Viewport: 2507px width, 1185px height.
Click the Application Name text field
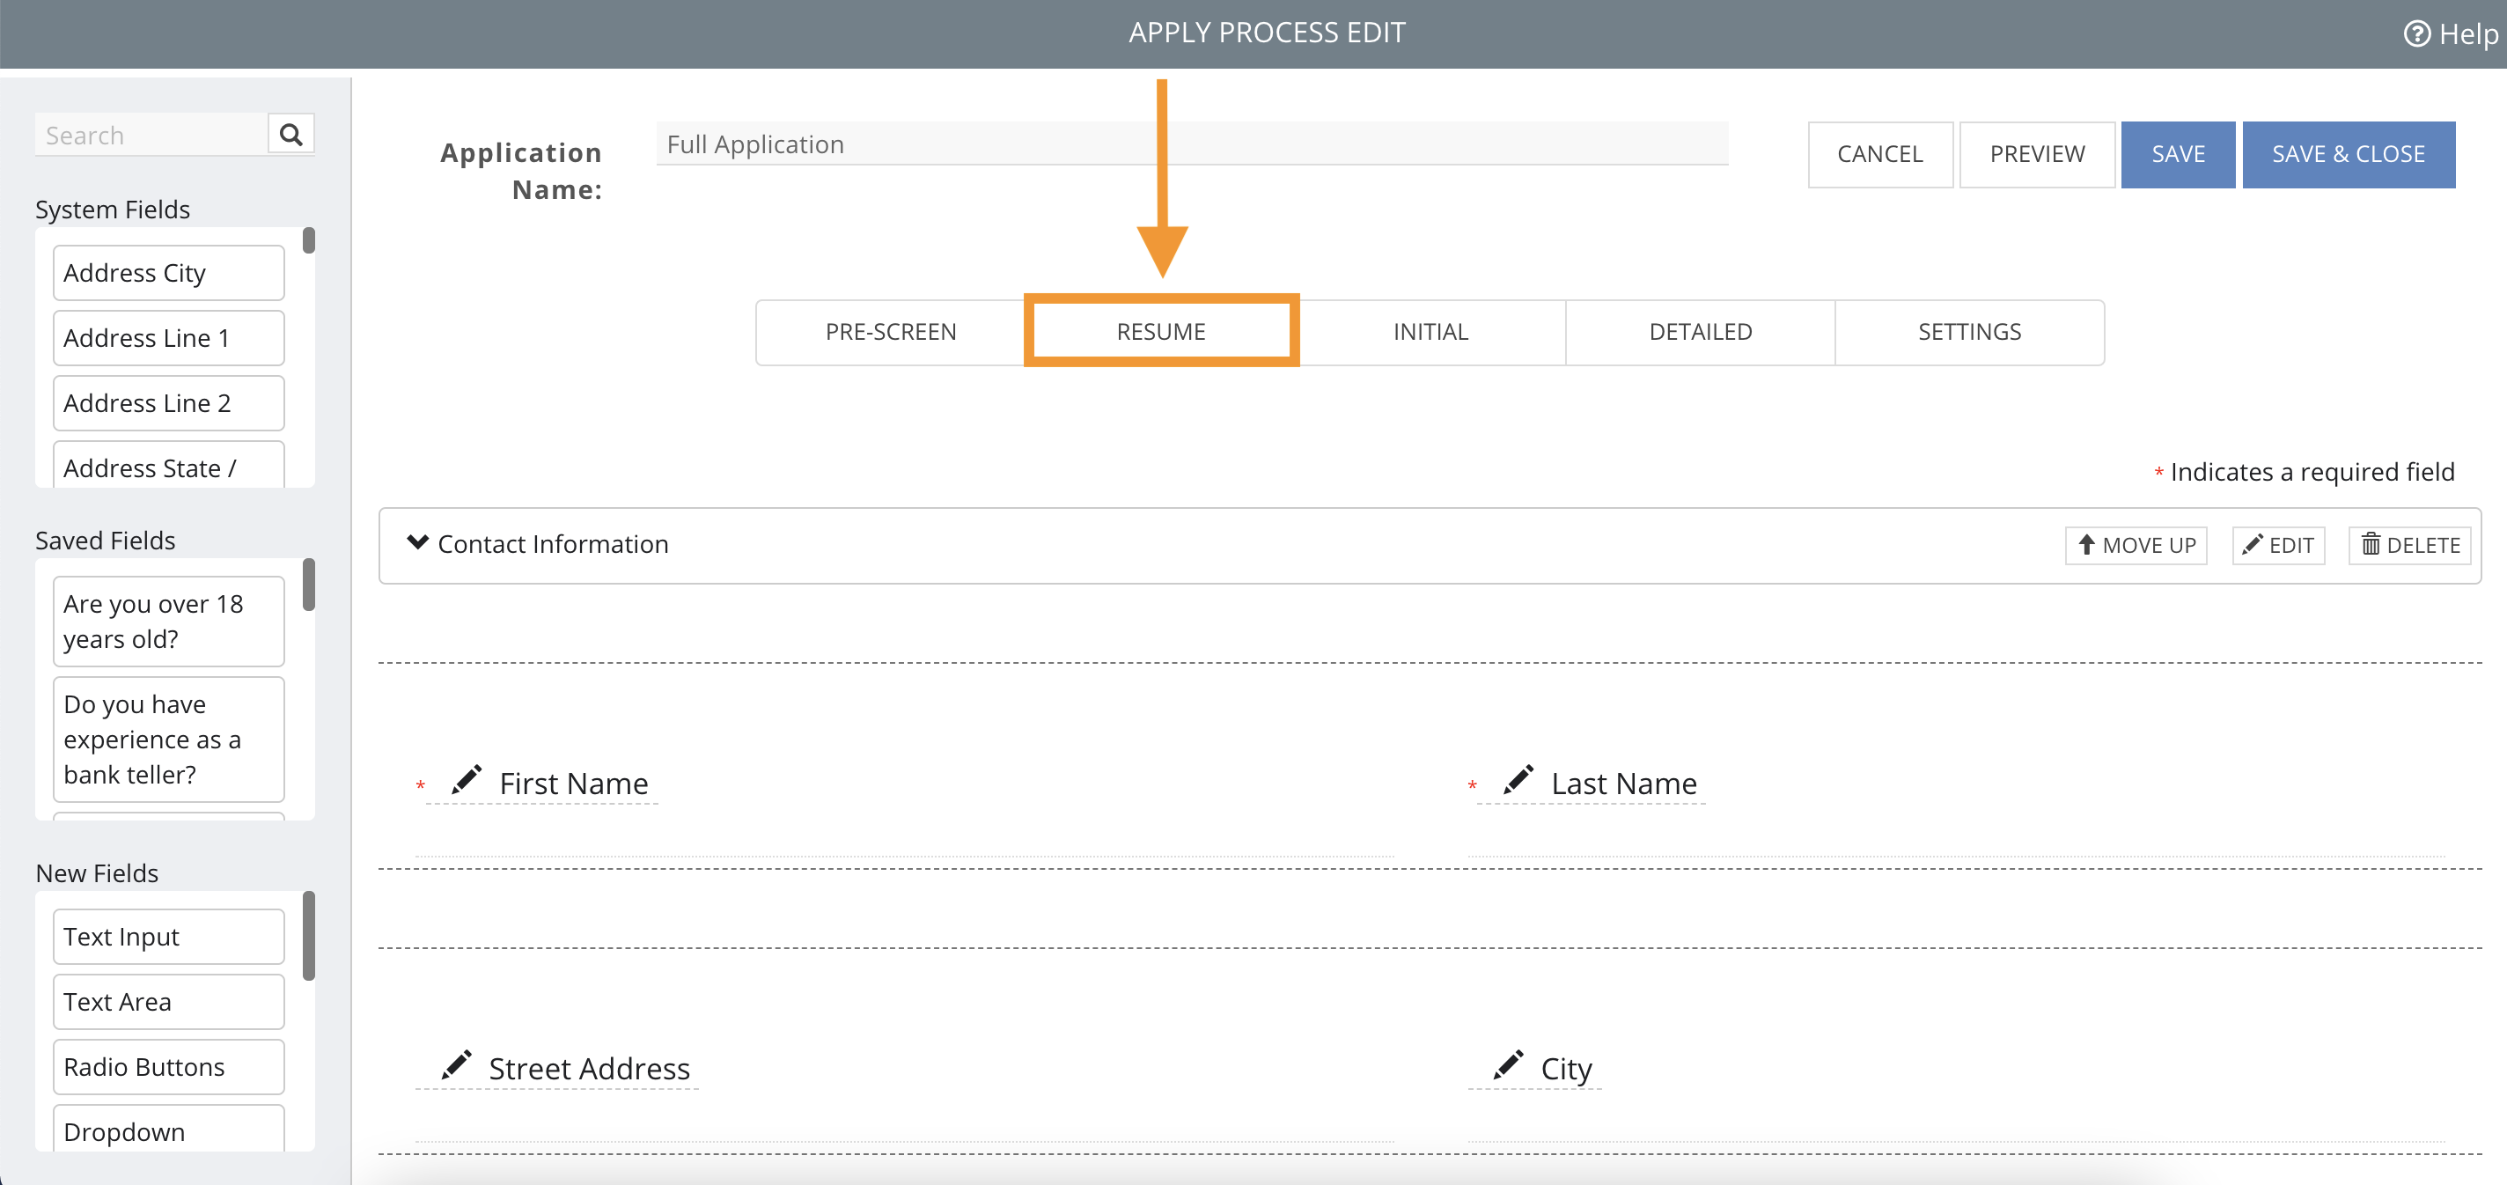click(1192, 144)
